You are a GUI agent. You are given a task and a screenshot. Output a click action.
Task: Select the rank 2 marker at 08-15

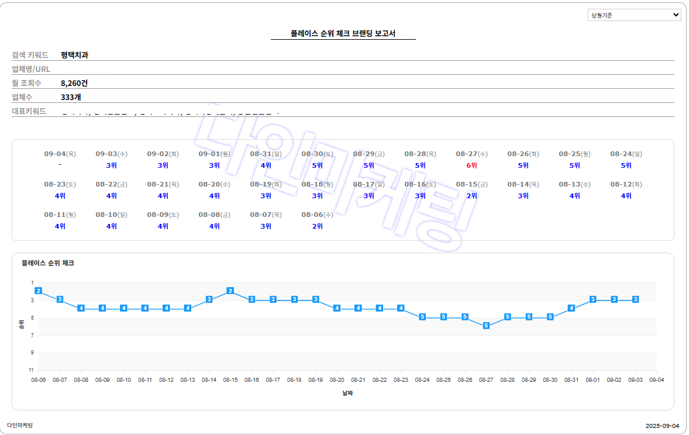pyautogui.click(x=230, y=291)
